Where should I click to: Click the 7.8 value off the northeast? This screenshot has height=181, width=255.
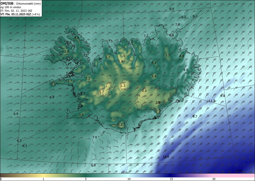177,25
